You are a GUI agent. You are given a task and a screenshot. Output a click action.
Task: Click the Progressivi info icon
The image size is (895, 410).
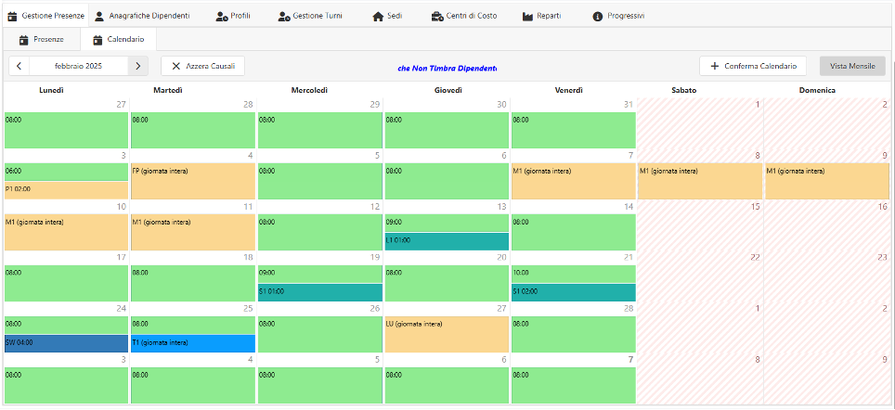tap(598, 16)
